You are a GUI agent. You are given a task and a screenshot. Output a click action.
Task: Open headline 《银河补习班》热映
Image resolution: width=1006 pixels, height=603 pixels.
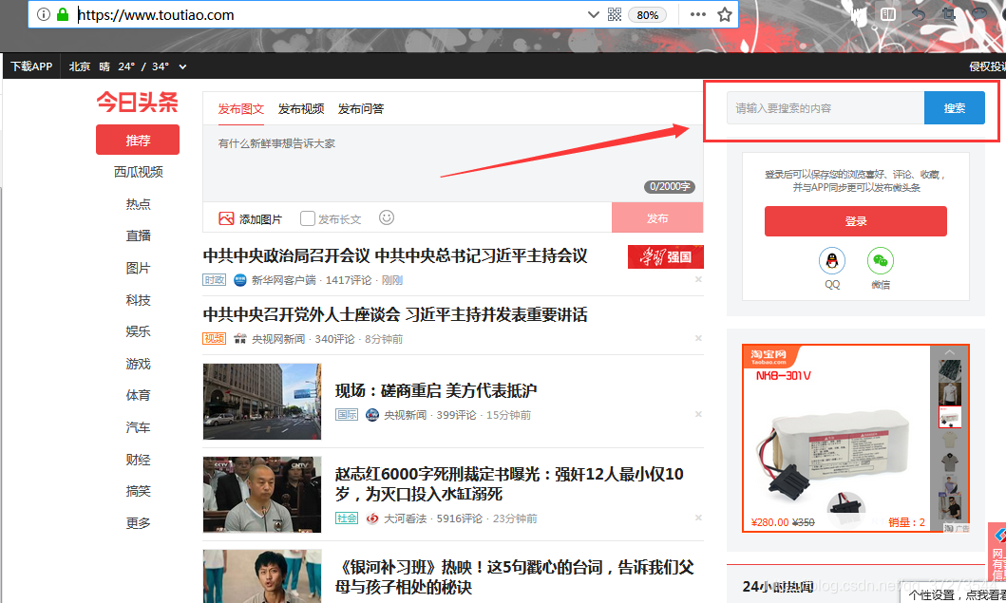(x=515, y=576)
